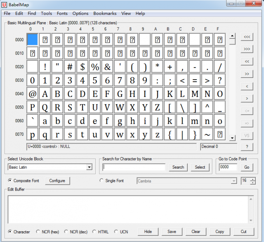Screen dimensions: 264x242
Task: Click the Go to Code Point field
Action: [x=228, y=167]
